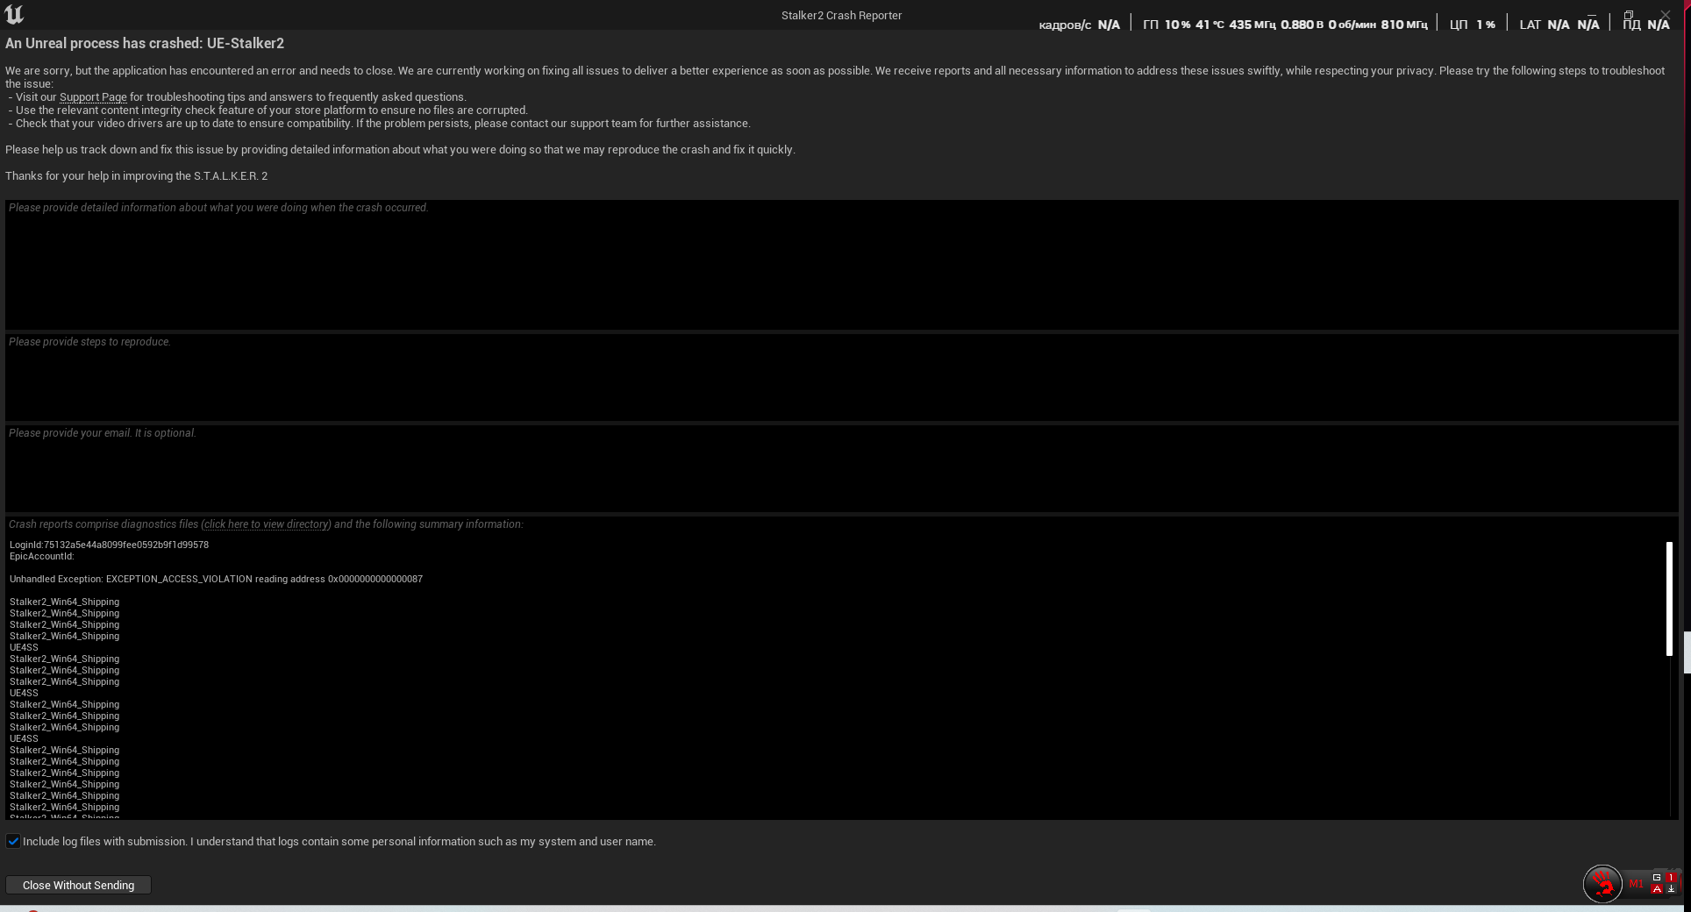Focus the optional email input field
The height and width of the screenshot is (912, 1691).
841,469
